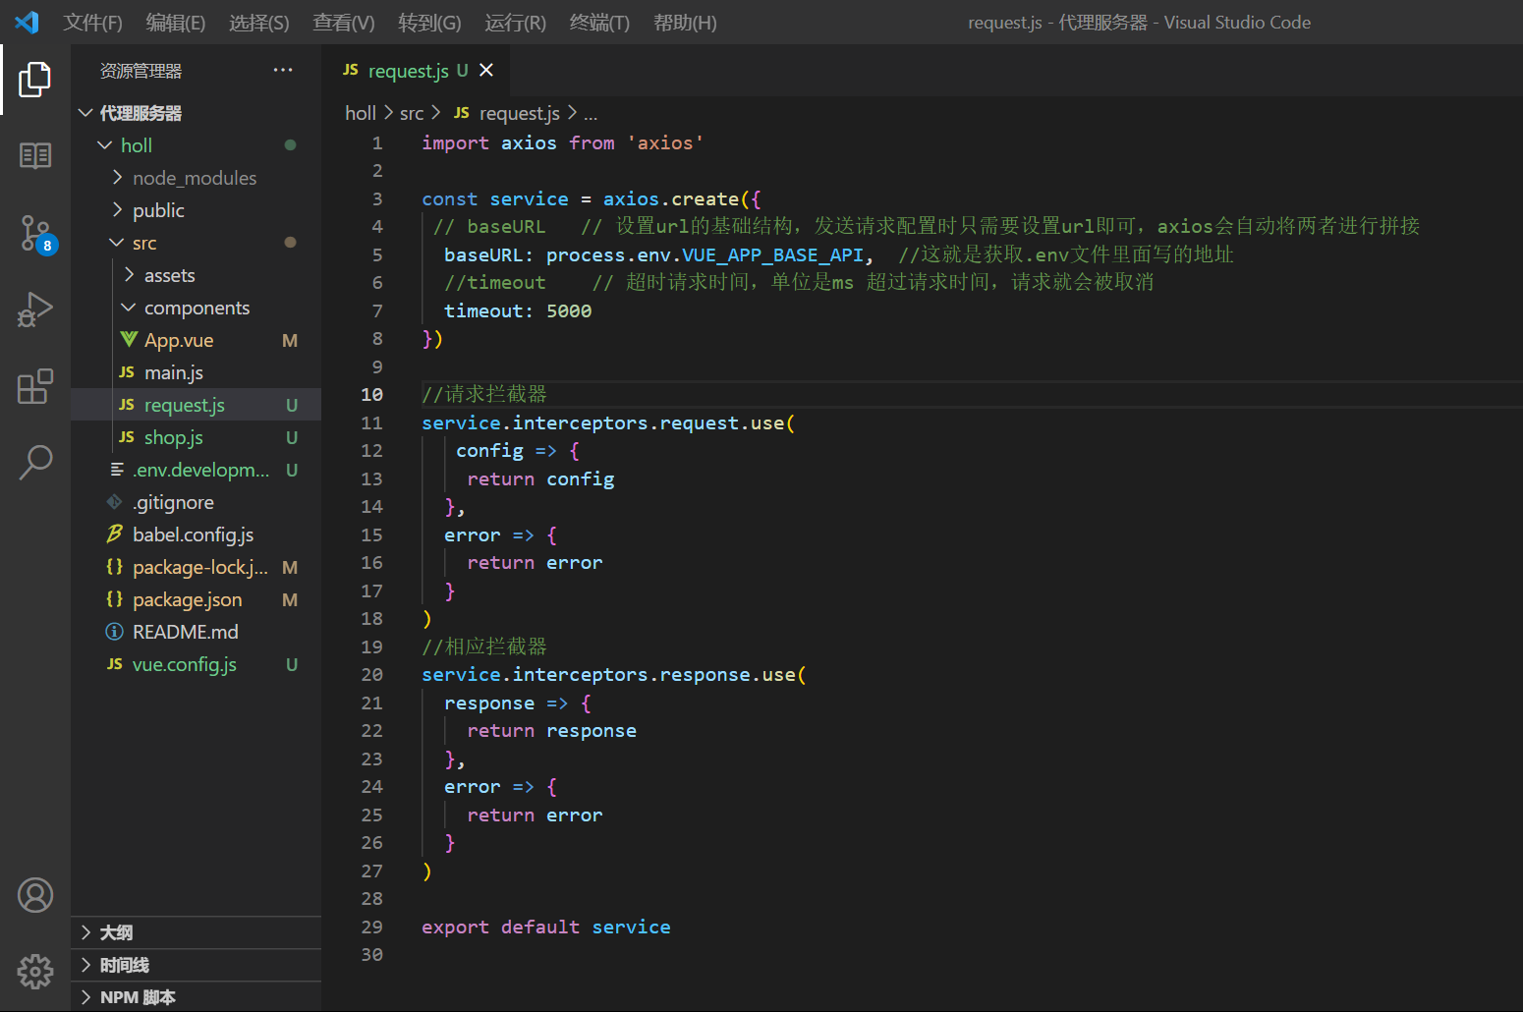Screen dimensions: 1523x1012
Task: Place cursor on 'export default service' line
Action: [x=546, y=927]
